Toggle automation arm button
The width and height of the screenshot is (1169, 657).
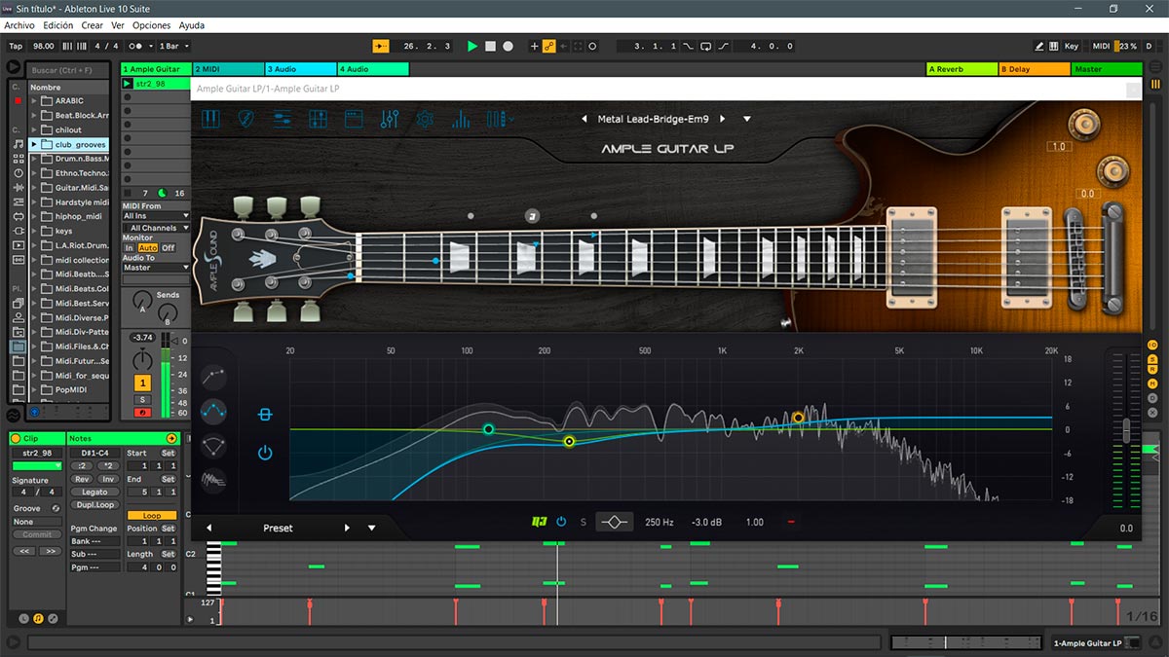point(548,46)
